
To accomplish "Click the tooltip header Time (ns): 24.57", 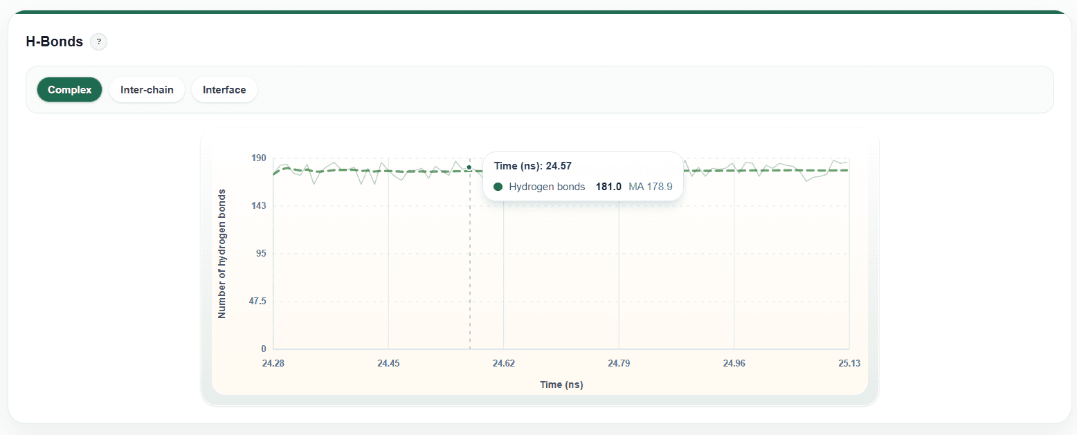I will click(x=533, y=166).
